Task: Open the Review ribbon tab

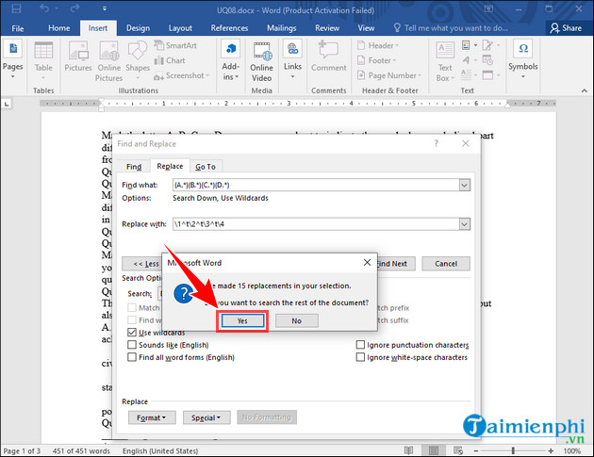Action: coord(327,28)
